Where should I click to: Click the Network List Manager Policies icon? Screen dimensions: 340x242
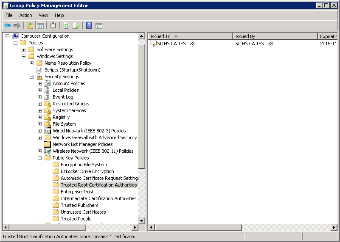pyautogui.click(x=48, y=144)
